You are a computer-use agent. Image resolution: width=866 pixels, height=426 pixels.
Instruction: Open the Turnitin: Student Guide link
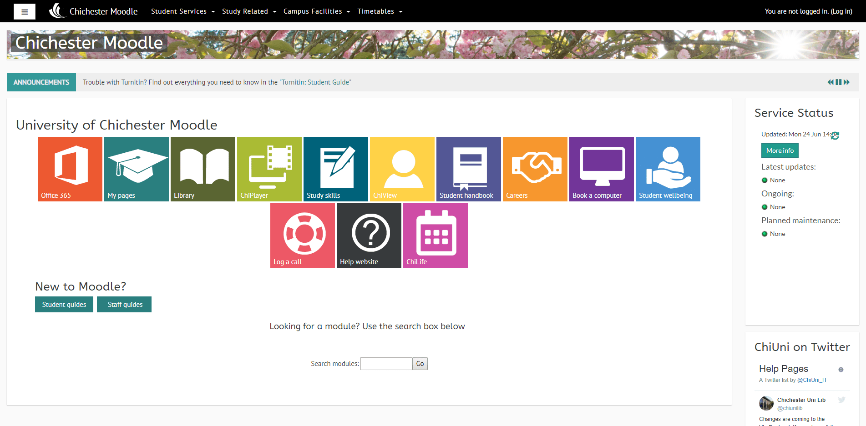click(x=316, y=82)
